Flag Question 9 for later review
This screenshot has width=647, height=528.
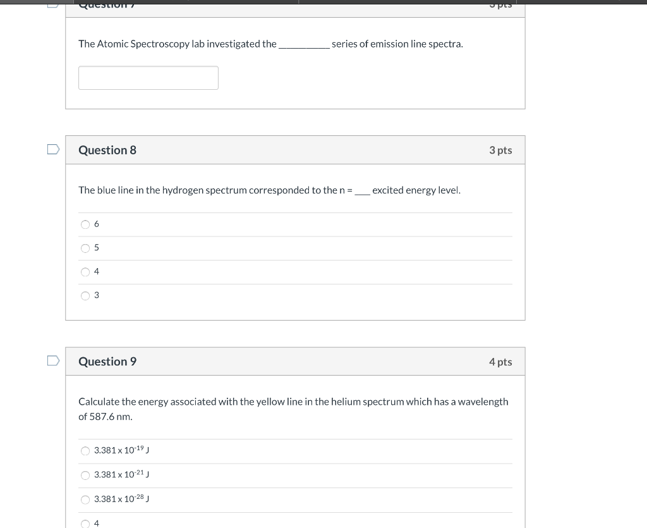[x=53, y=359]
